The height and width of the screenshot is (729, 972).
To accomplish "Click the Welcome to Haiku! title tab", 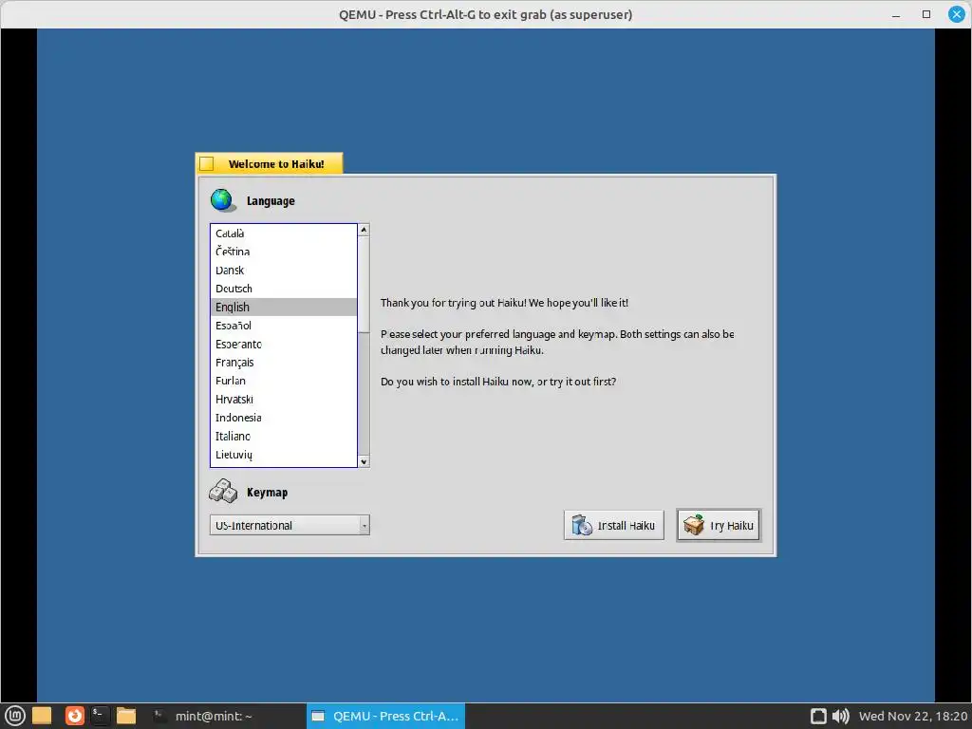I will click(x=269, y=163).
